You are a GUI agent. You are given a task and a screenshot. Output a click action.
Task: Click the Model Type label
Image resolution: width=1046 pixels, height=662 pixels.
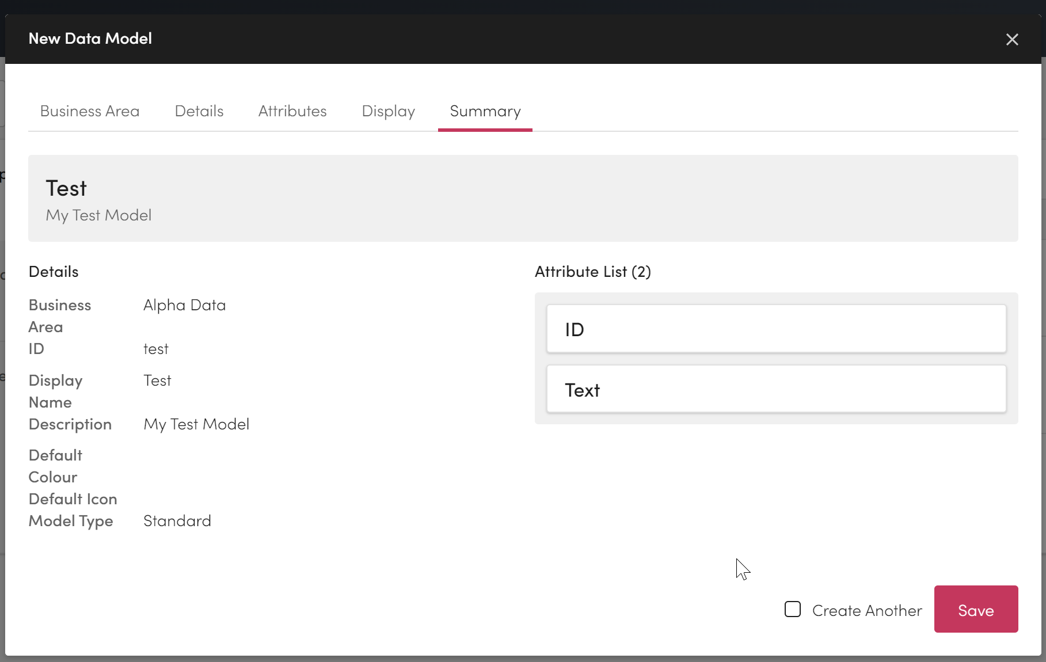[71, 521]
